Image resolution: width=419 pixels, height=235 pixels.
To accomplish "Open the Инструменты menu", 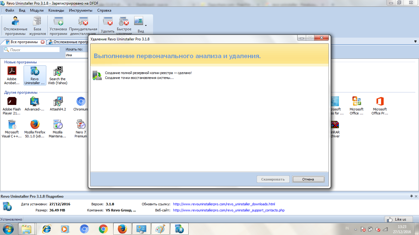I will [x=81, y=10].
